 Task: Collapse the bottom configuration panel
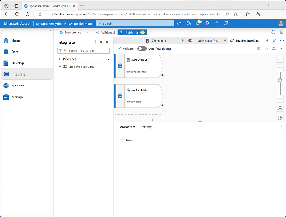[282, 127]
